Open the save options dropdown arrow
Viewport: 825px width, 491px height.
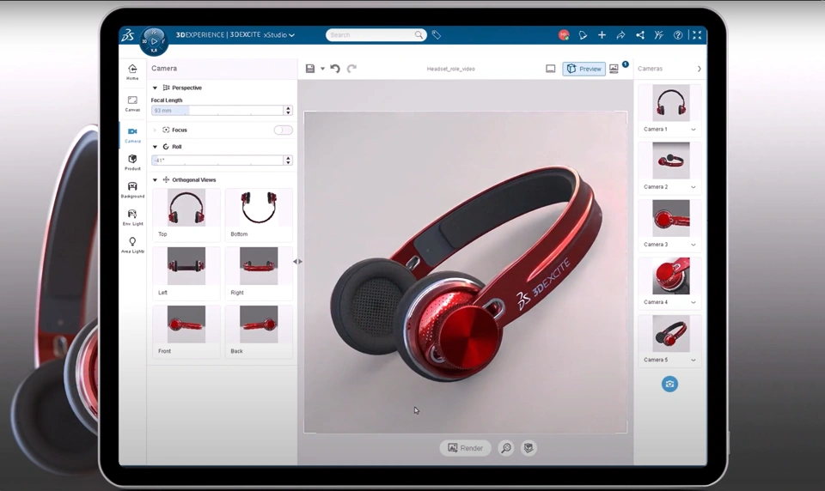322,69
